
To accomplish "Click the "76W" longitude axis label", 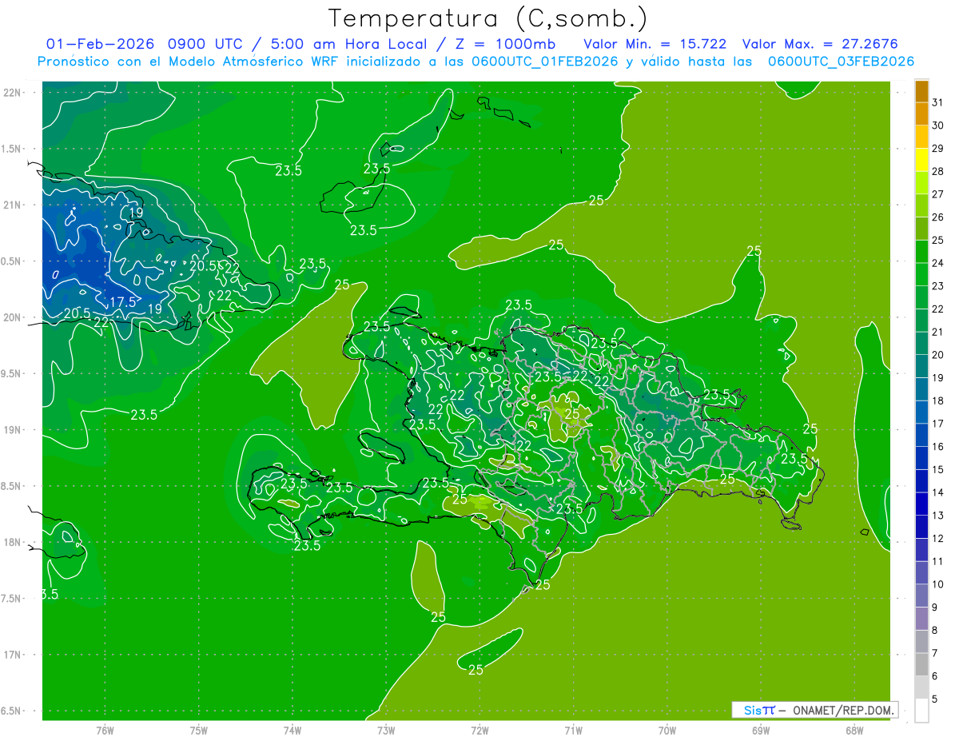I will coord(105,731).
